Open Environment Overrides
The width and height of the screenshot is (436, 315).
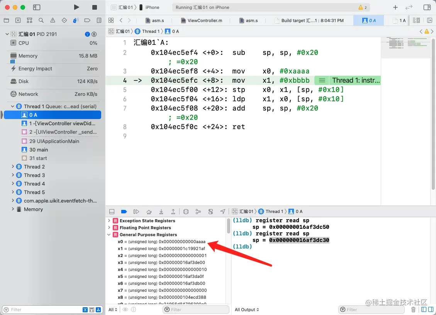click(210, 212)
